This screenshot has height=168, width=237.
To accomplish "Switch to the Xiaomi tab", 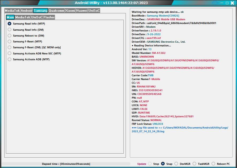I will [x=70, y=11].
